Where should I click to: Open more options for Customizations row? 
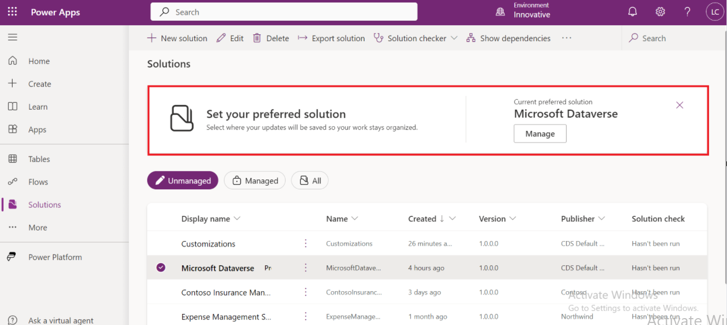click(x=305, y=244)
